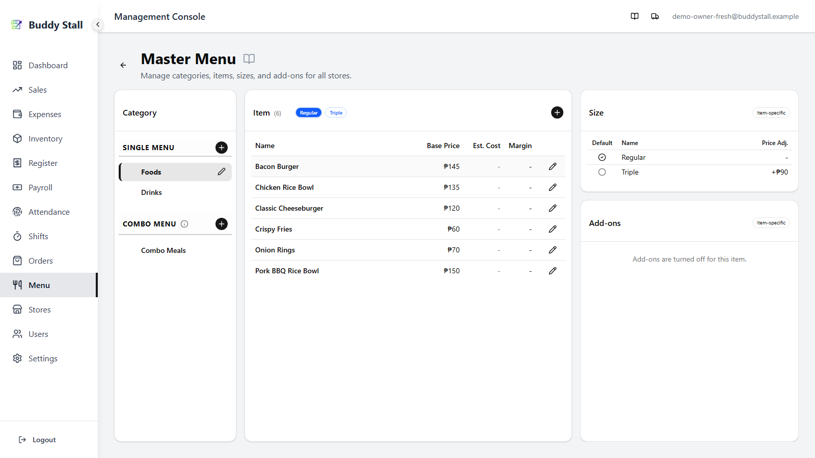The image size is (815, 458).
Task: Show Combo Menu info tooltip icon
Action: click(x=184, y=224)
